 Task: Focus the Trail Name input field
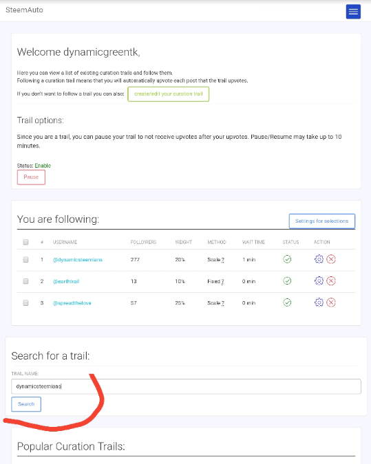click(186, 386)
